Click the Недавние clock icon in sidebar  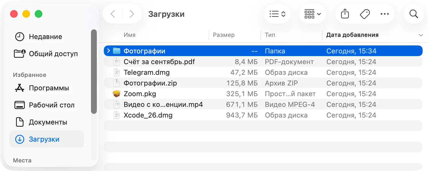point(20,37)
